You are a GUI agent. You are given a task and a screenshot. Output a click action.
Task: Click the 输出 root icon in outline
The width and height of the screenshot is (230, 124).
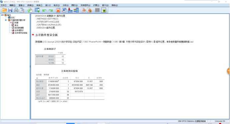[6, 15]
